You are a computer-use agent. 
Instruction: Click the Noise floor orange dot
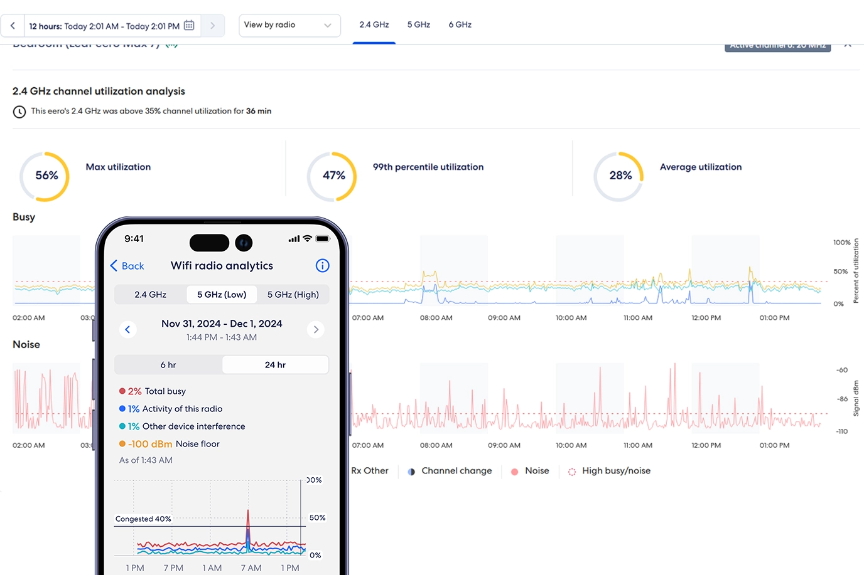coord(122,444)
